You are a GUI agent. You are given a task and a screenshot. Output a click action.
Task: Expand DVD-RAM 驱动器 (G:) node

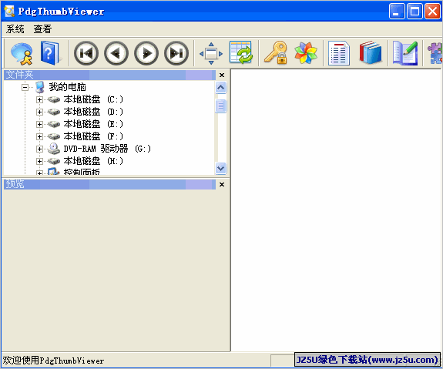(39, 149)
